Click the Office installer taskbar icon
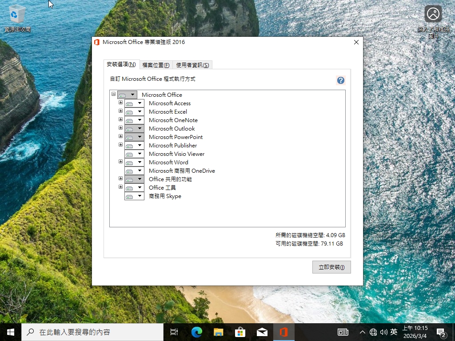The height and width of the screenshot is (341, 455). (283, 332)
